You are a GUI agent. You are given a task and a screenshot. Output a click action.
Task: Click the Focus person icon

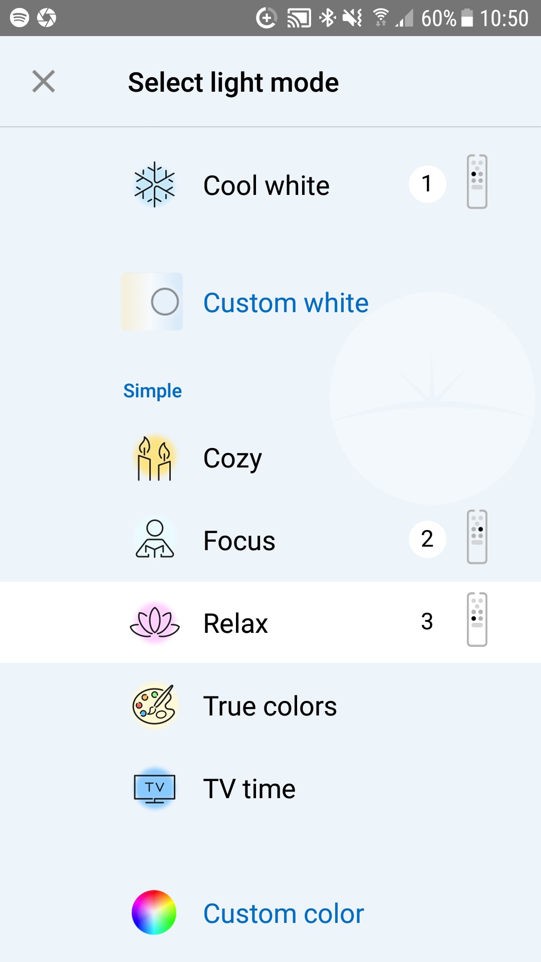coord(154,539)
